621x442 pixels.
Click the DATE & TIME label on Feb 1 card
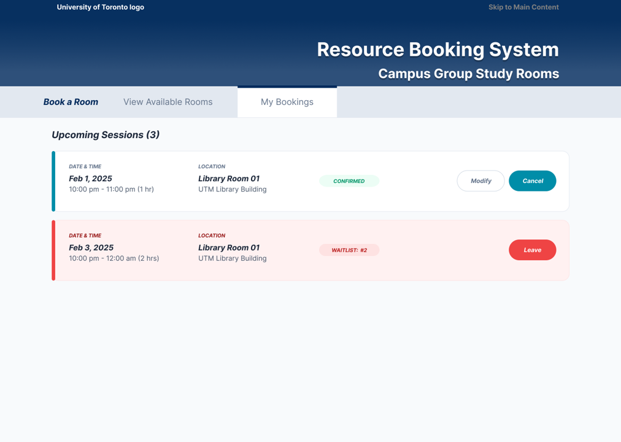pyautogui.click(x=85, y=166)
